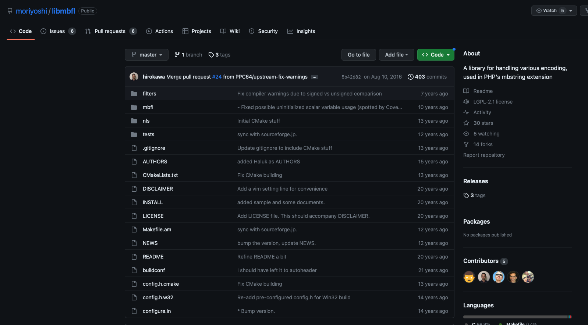Viewport: 588px width, 325px height.
Task: Open the Issues tab
Action: pos(58,31)
